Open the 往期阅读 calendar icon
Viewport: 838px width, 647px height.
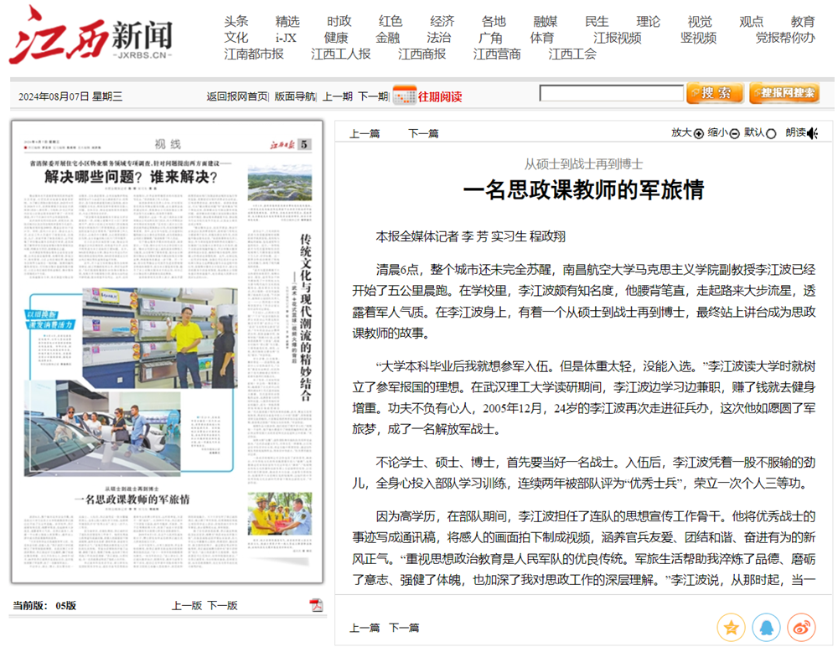(404, 96)
